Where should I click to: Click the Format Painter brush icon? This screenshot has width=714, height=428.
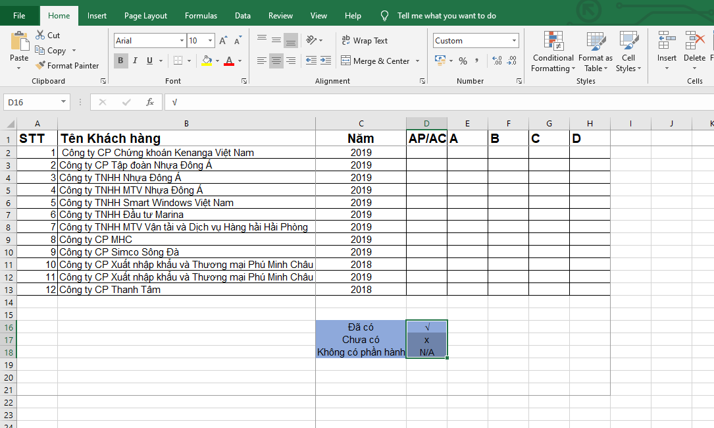tap(40, 65)
